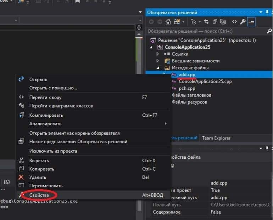Choose Новое представление: Обозреватель решений
The height and width of the screenshot is (220, 273).
[x=93, y=142]
